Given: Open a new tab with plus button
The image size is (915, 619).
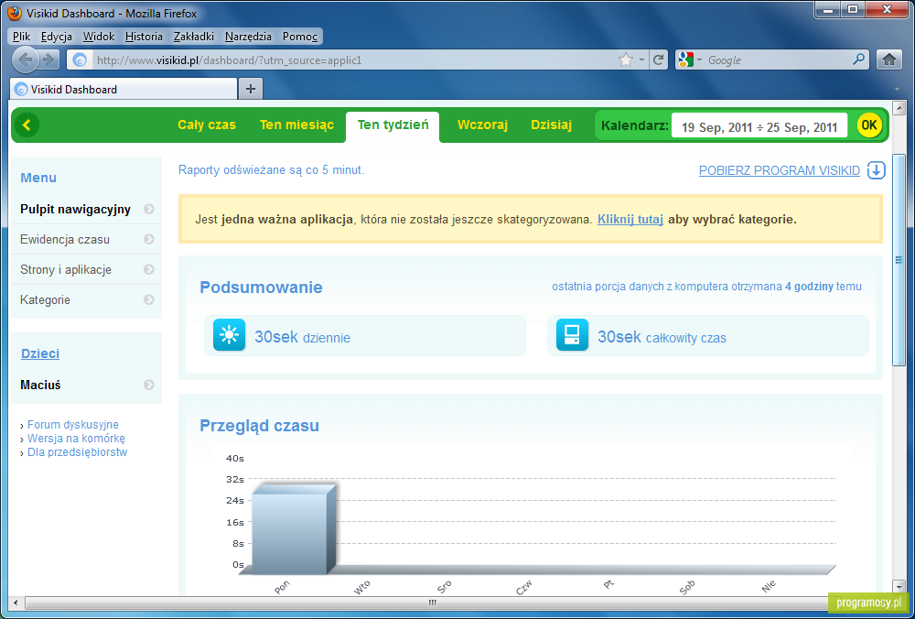Looking at the screenshot, I should 251,89.
